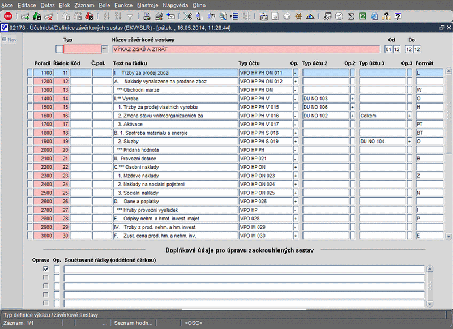The height and width of the screenshot is (329, 453).
Task: Insert a new record via toolbar icon
Action: pos(25,16)
